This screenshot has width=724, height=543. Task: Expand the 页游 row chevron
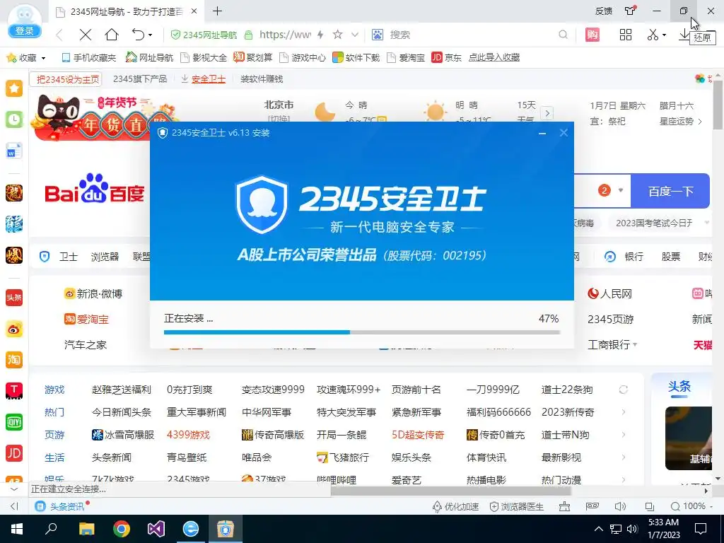(624, 435)
